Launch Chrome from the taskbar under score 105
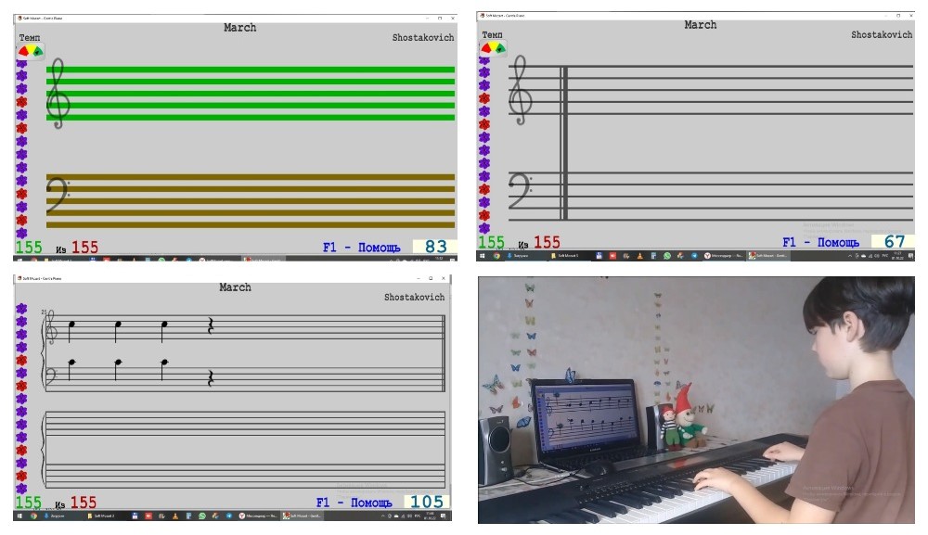This screenshot has width=928, height=535. tap(33, 516)
